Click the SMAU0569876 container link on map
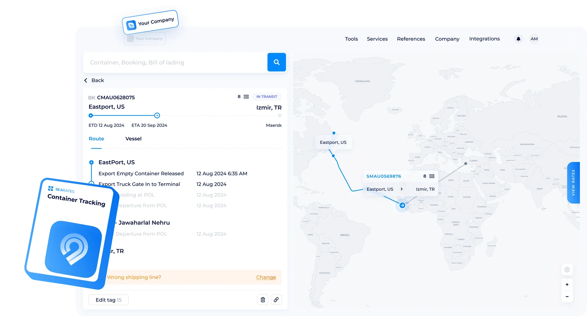Viewport: 587px width, 316px height. click(x=384, y=176)
